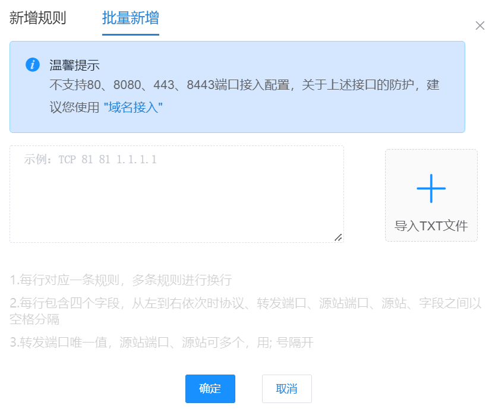
Task: Click the blue plus upload icon
Action: tap(431, 188)
